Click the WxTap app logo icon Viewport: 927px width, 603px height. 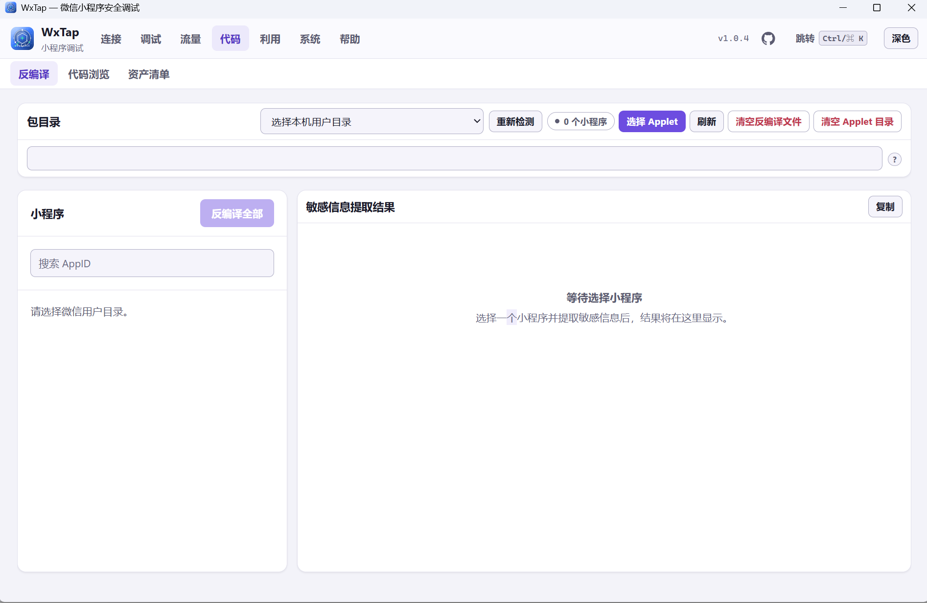[x=23, y=39]
